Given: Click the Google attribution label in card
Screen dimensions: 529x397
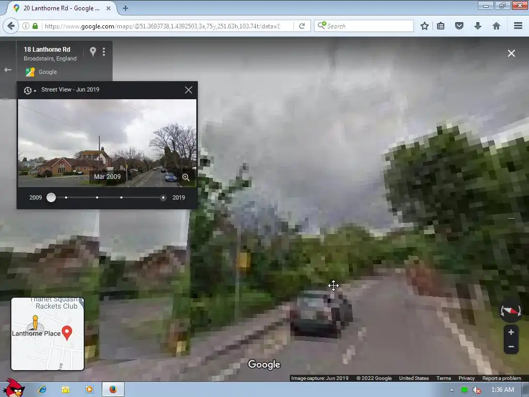Looking at the screenshot, I should click(x=48, y=72).
